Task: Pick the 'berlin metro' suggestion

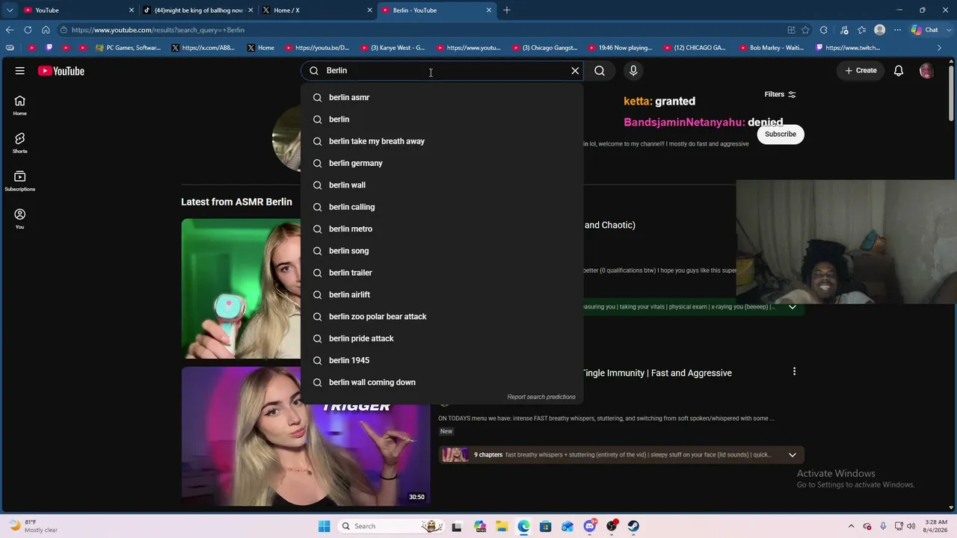Action: (x=442, y=229)
